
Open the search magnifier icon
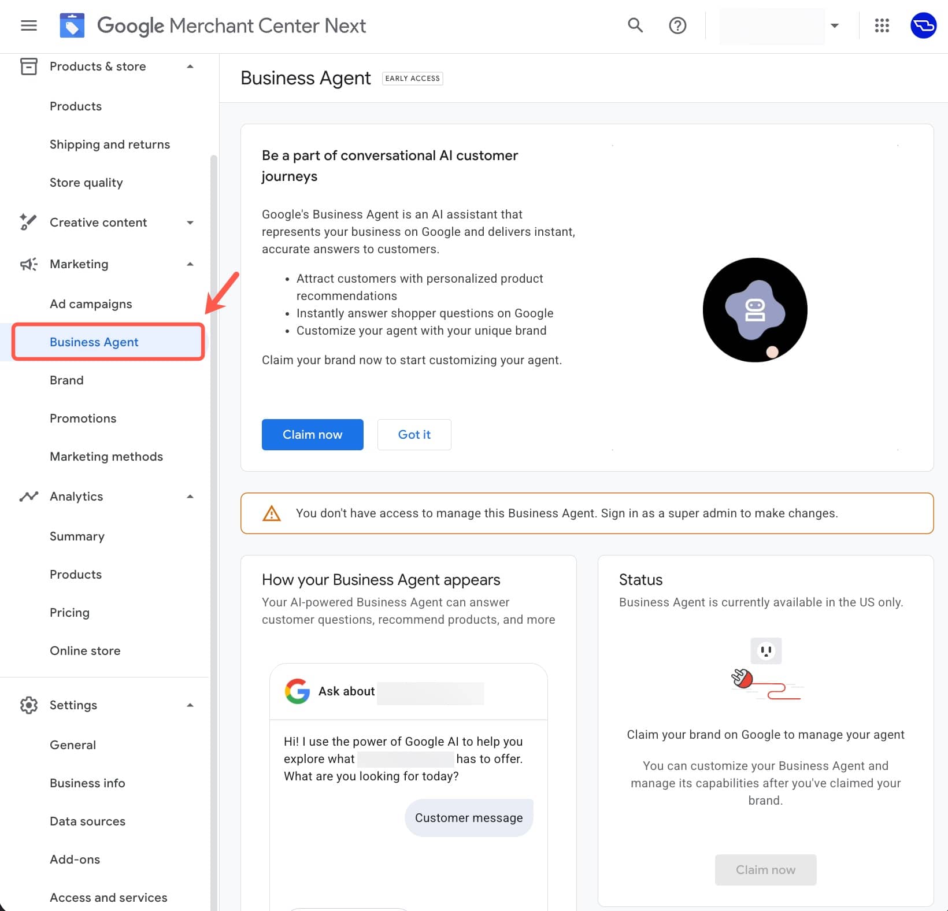coord(635,25)
